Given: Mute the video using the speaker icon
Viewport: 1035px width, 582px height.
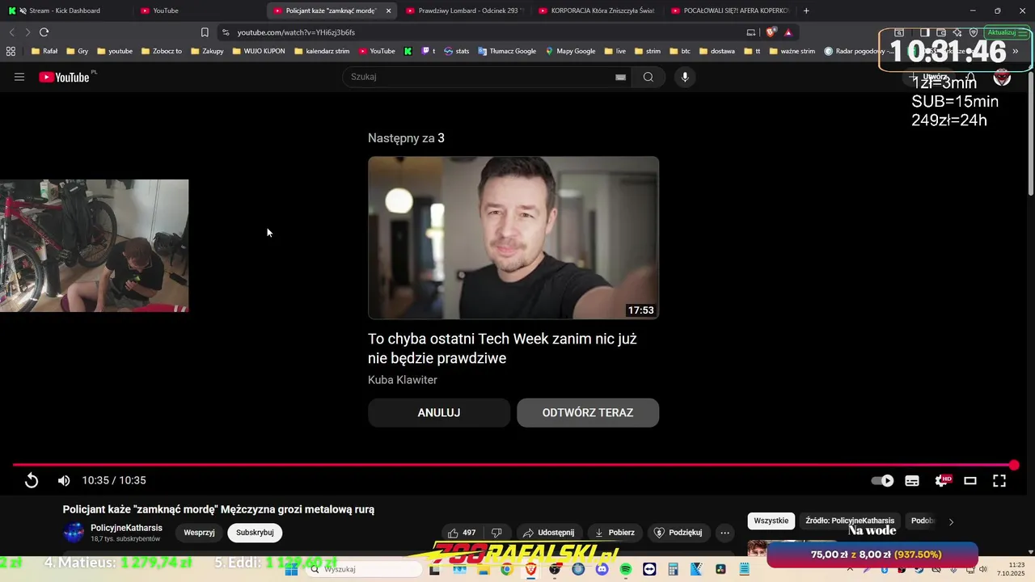Looking at the screenshot, I should coord(64,480).
